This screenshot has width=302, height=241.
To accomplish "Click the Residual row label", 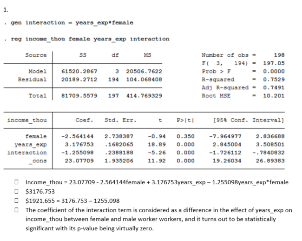I will pos(32,79).
